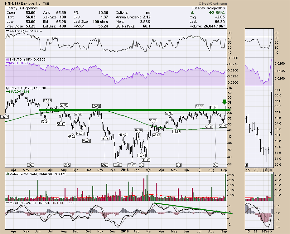This screenshot has height=234, width=290.
Task: Click the SCTR (TSX) value 66.1
Action: coord(147,26)
